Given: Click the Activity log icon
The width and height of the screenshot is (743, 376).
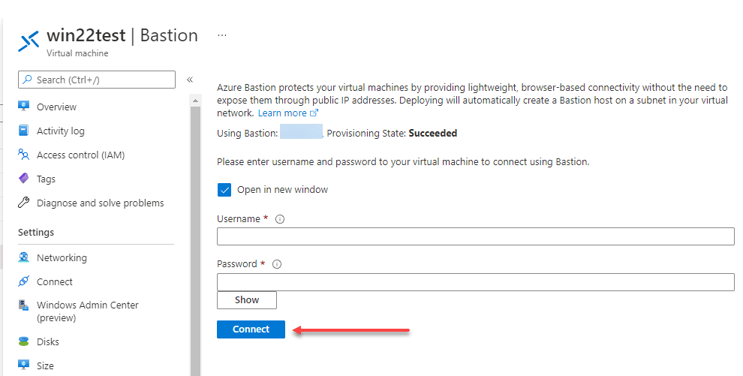Looking at the screenshot, I should pos(23,131).
